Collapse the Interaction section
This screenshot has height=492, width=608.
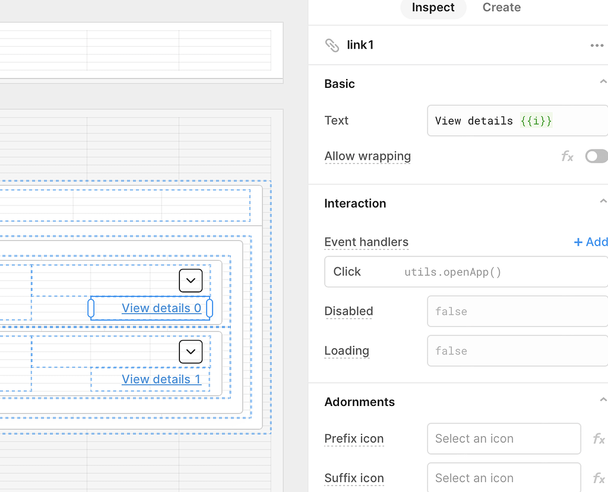point(603,201)
